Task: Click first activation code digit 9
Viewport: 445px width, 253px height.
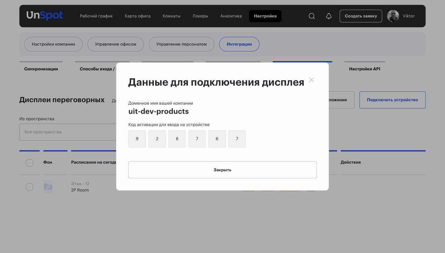Action: click(x=137, y=139)
